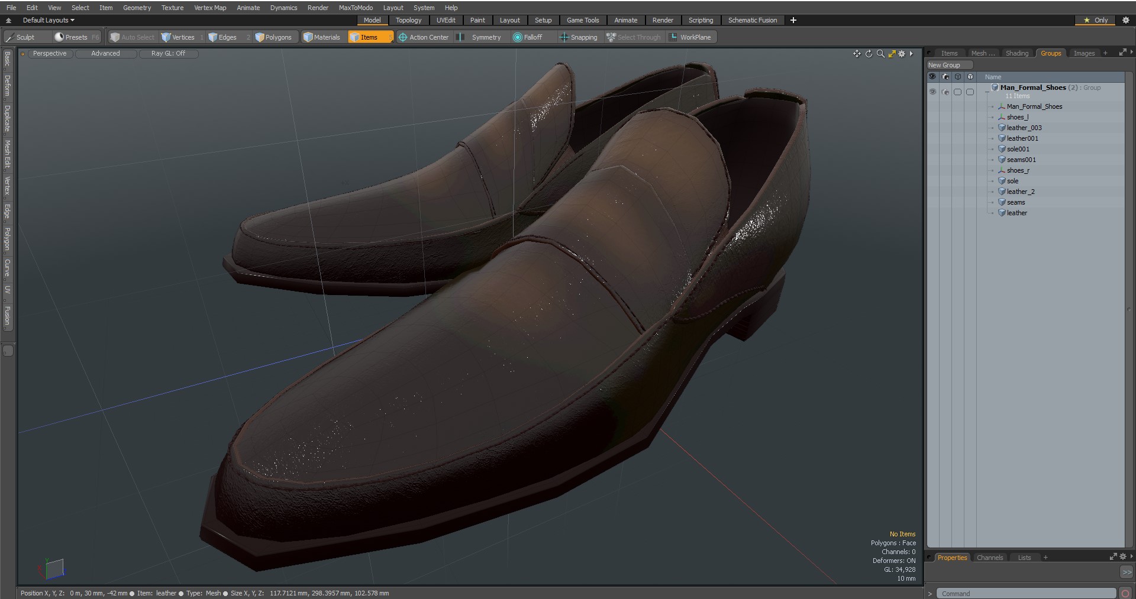
Task: Open the Perspective view dropdown
Action: [50, 53]
